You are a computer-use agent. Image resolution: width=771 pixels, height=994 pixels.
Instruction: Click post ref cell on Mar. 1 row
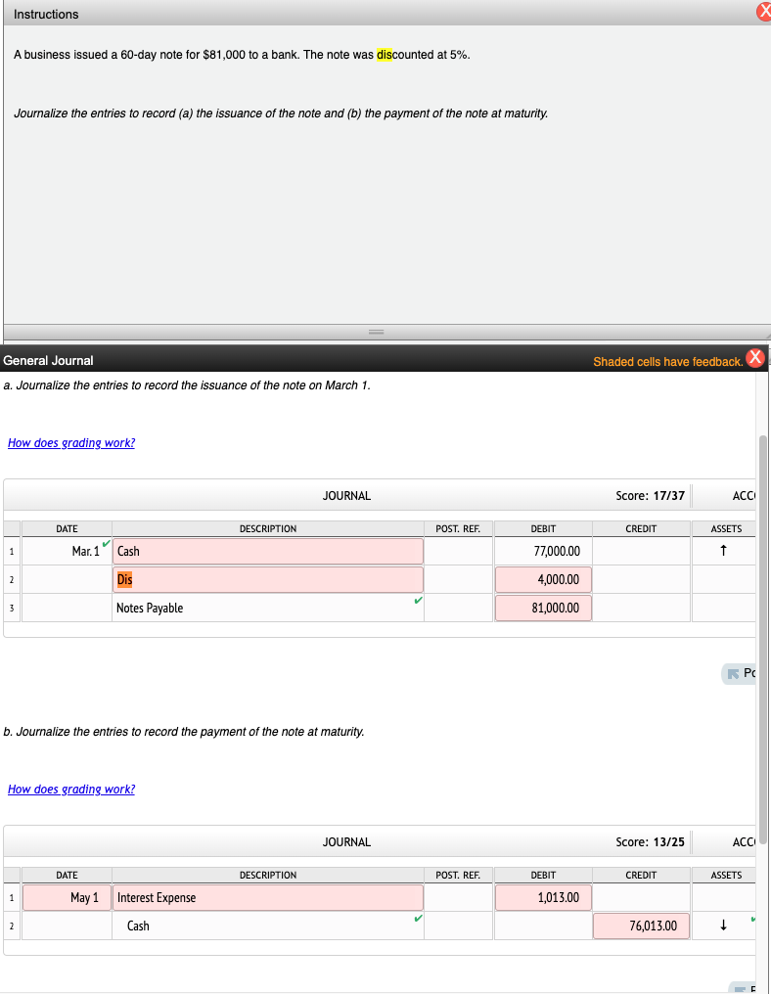[459, 551]
